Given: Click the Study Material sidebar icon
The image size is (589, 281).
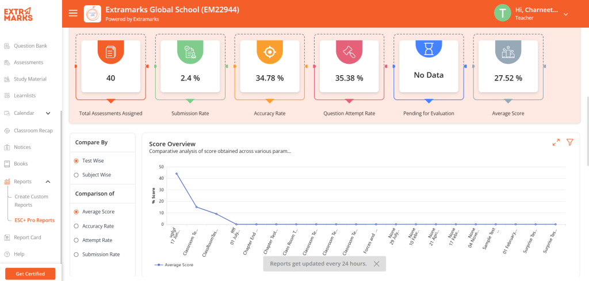Looking at the screenshot, I should tap(7, 79).
